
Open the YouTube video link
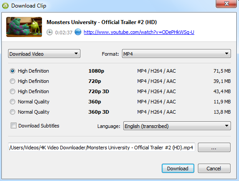click(139, 32)
